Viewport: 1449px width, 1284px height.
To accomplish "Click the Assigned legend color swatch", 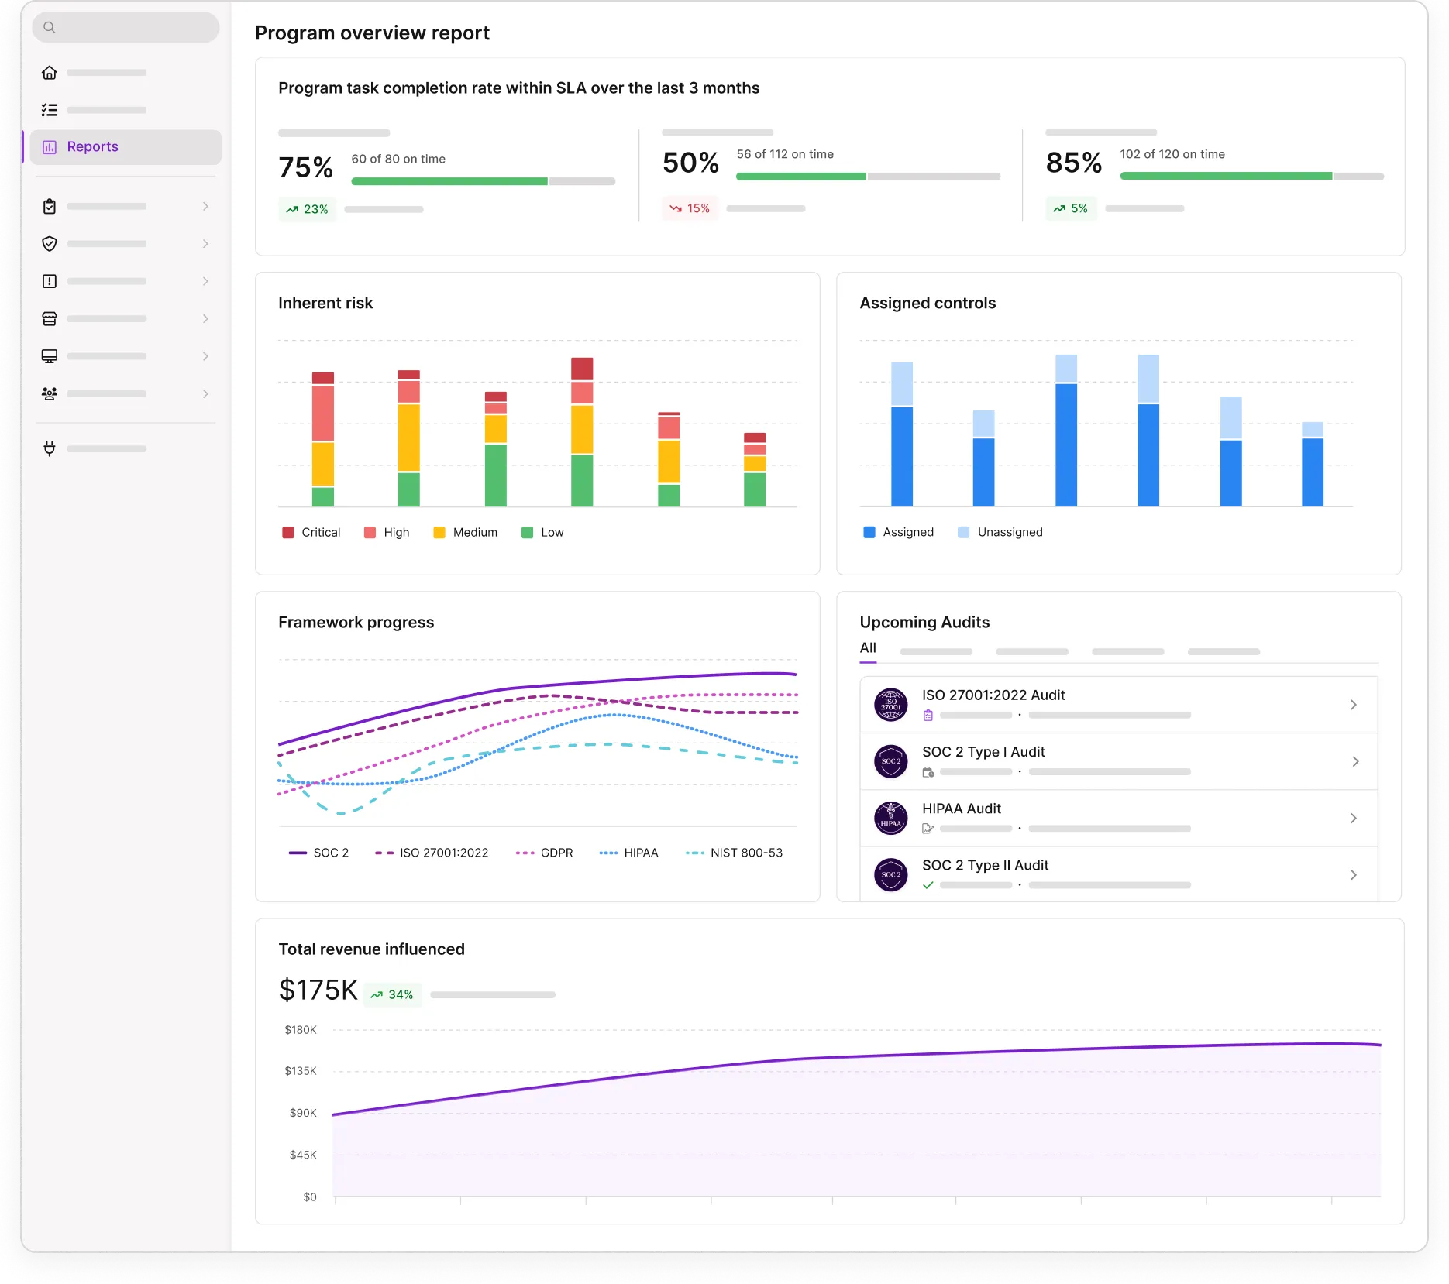I will 869,532.
